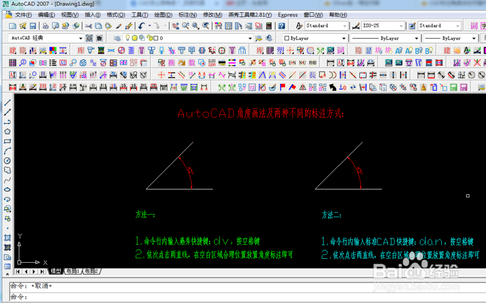Open the linetype ByLayer dropdown

coord(417,38)
